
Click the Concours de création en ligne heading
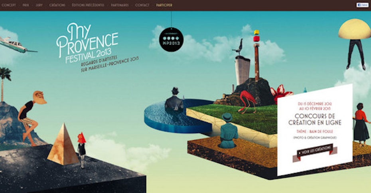(x=315, y=119)
